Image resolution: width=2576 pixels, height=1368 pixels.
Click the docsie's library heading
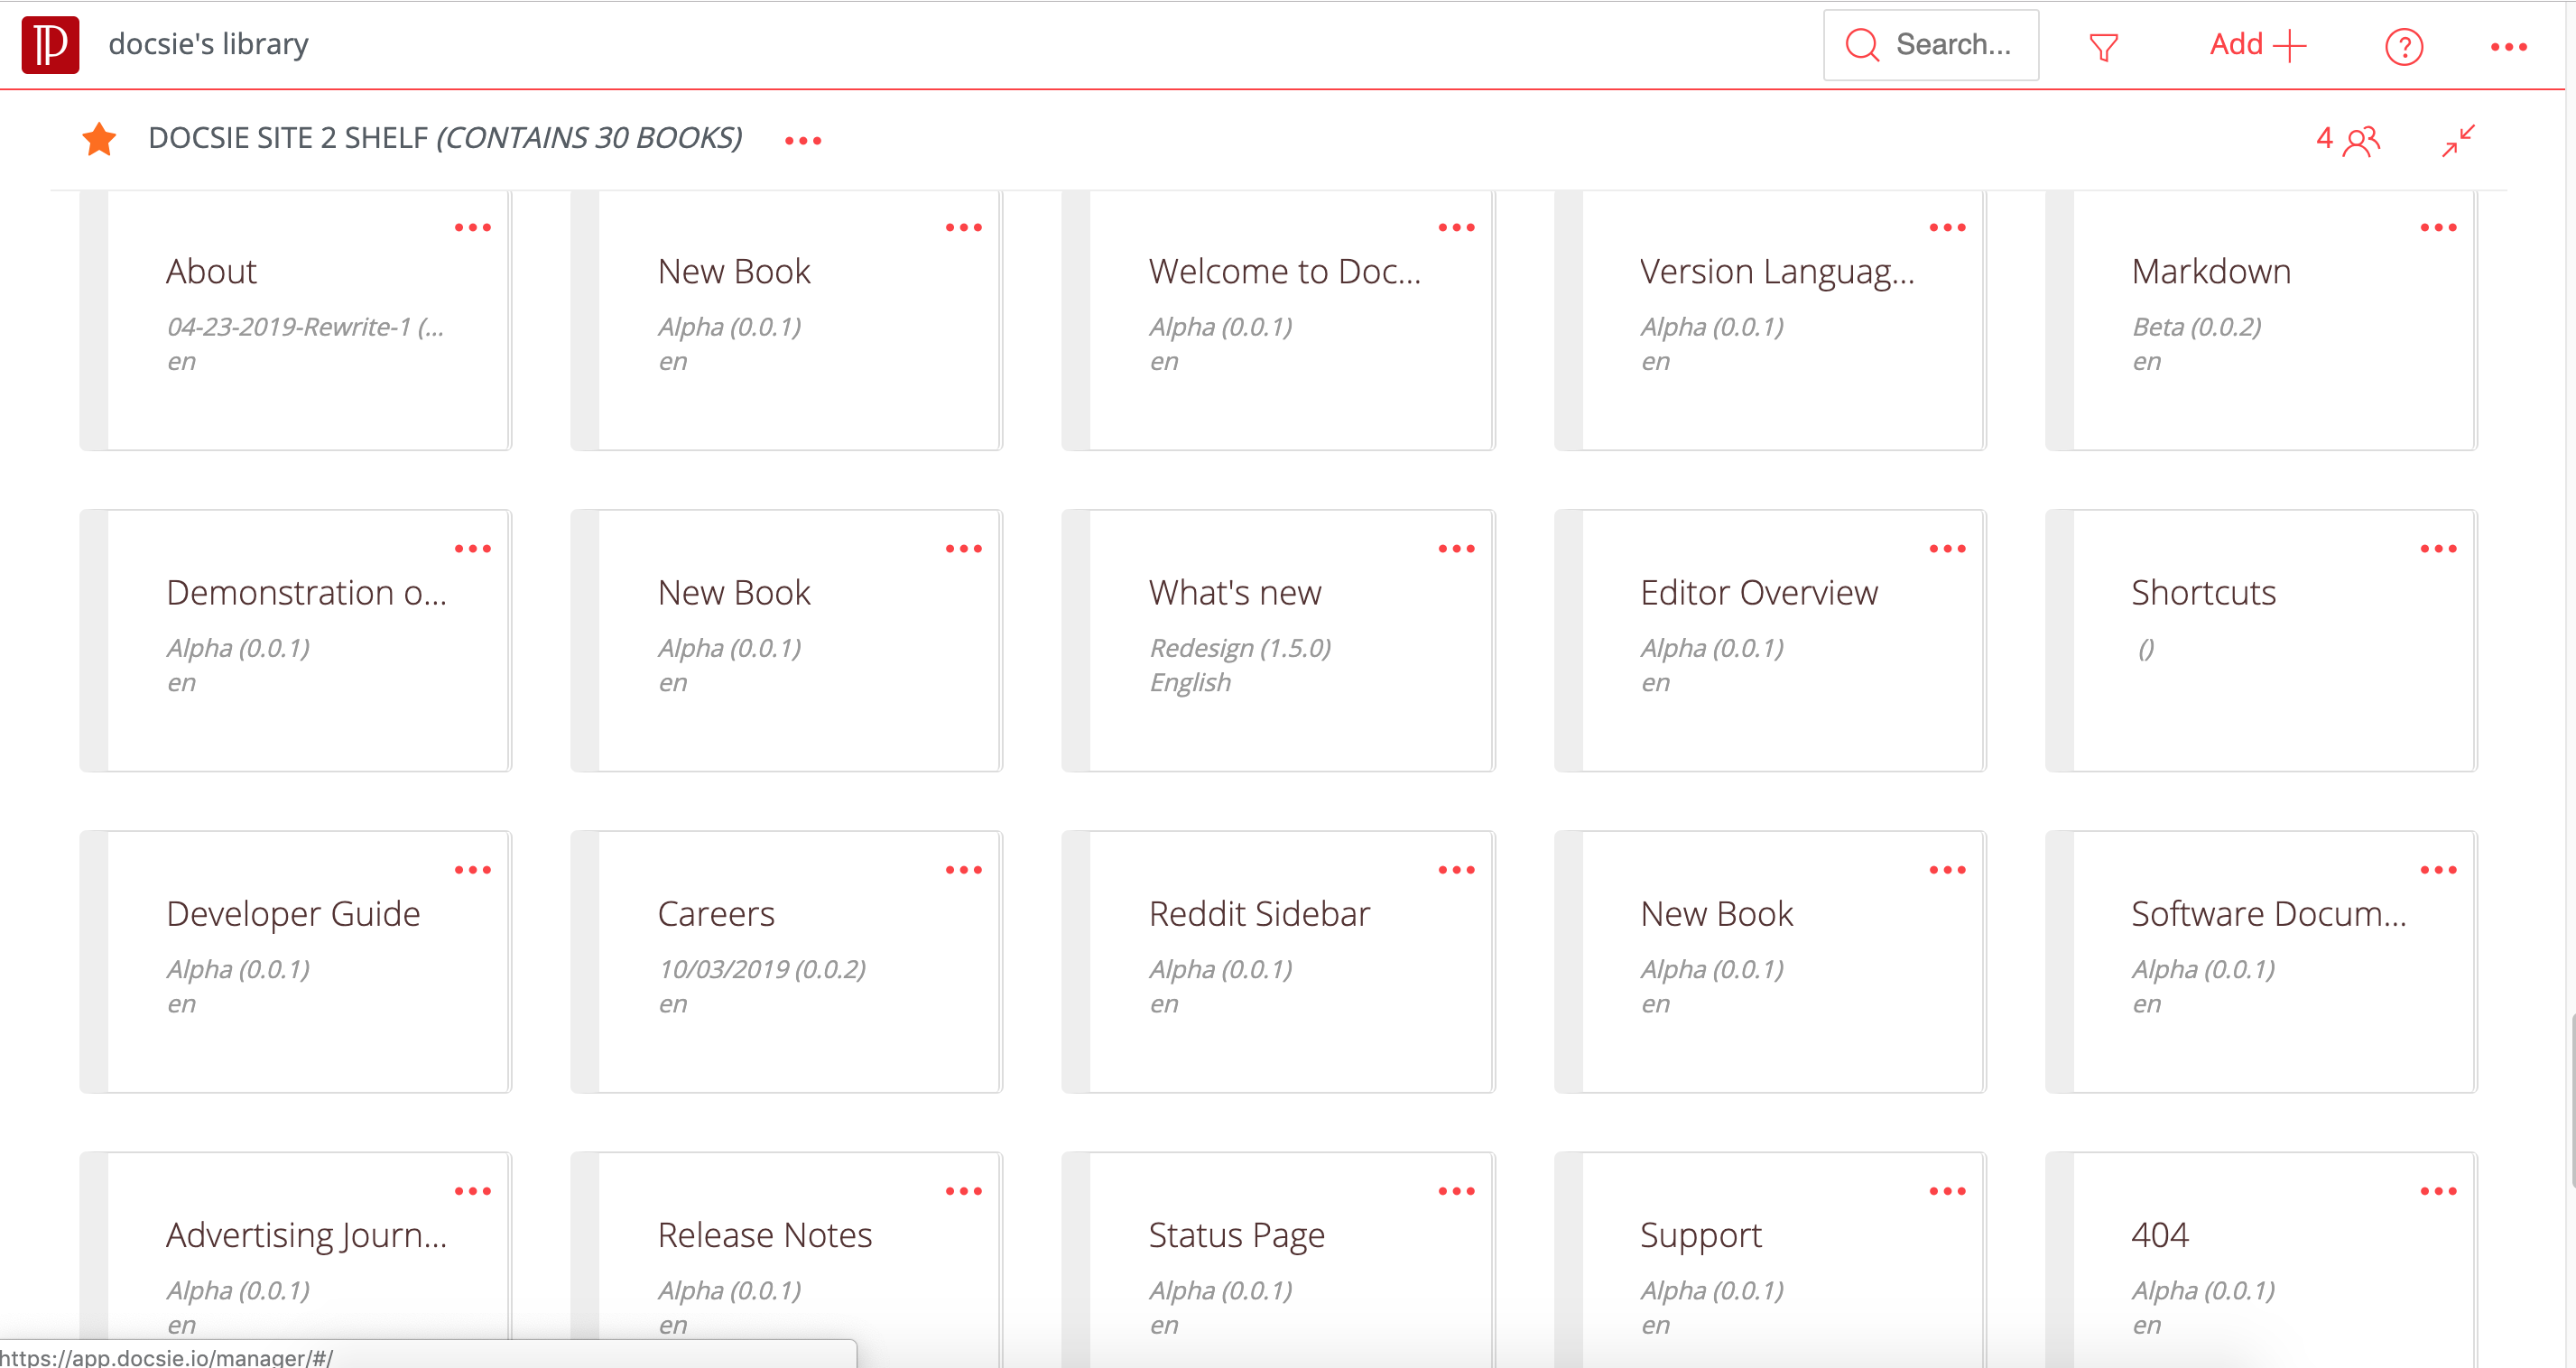point(208,44)
